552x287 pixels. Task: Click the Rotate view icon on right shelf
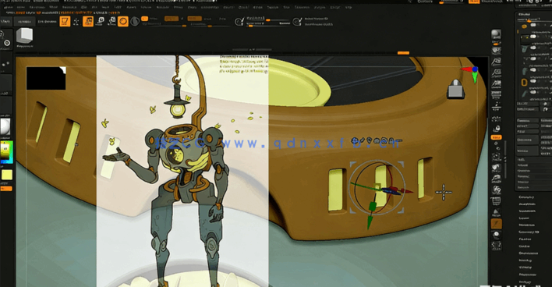click(x=496, y=190)
